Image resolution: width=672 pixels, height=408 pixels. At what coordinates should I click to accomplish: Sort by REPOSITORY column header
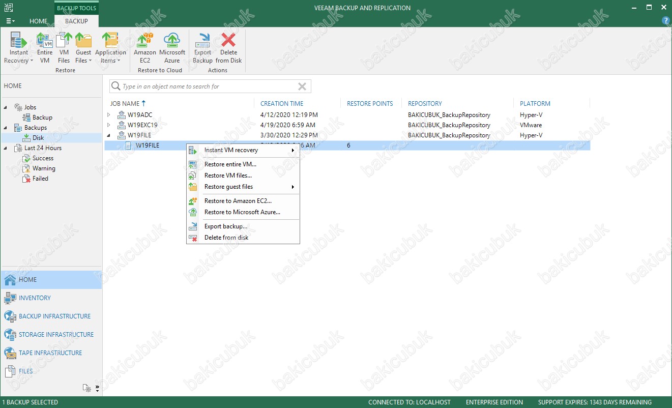(425, 104)
